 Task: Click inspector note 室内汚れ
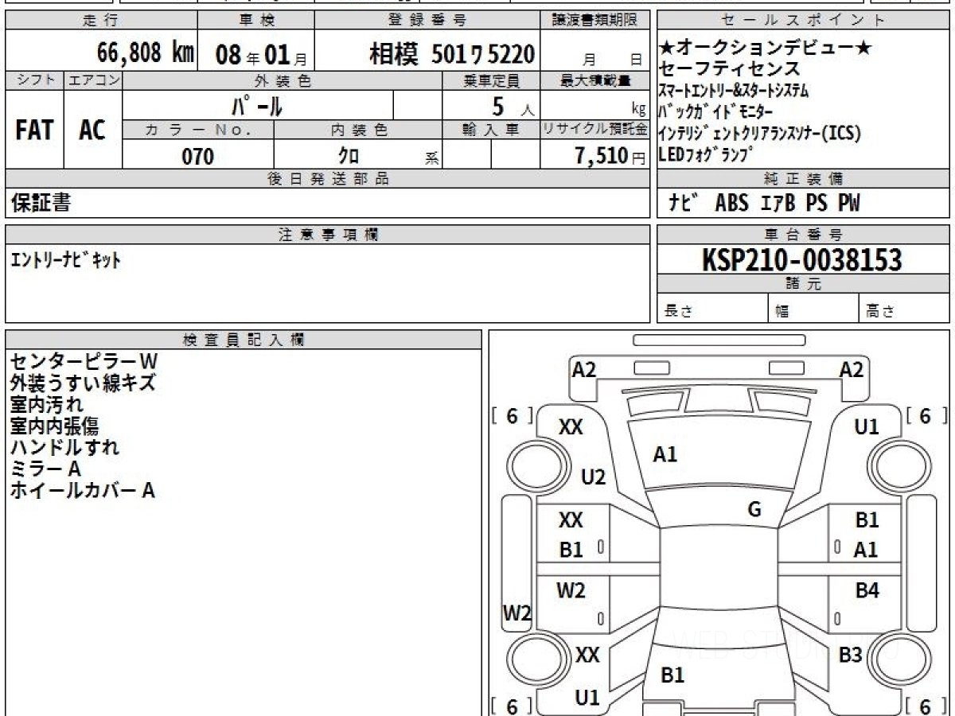point(47,406)
